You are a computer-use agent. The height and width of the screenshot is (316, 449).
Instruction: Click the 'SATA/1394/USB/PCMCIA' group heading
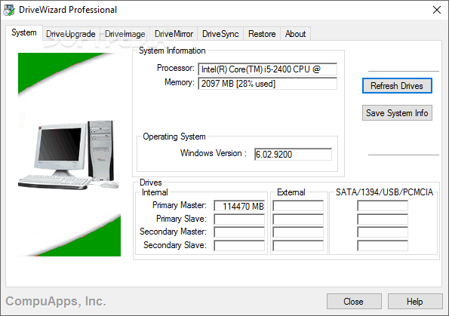[384, 192]
